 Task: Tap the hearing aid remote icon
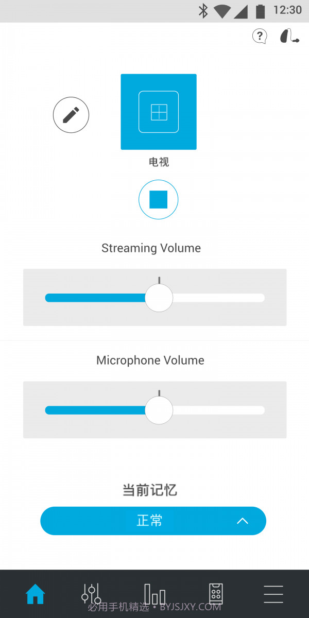(x=215, y=593)
